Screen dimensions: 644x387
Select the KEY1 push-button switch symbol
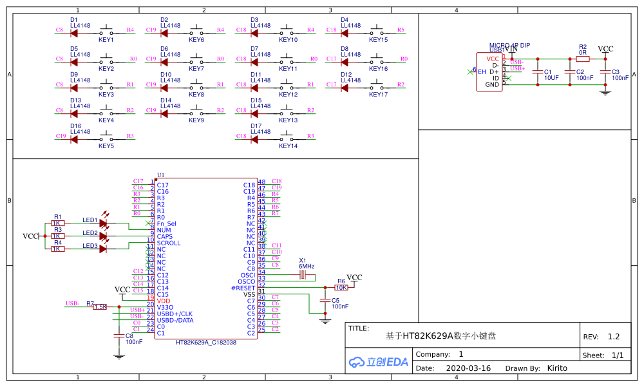pos(106,31)
